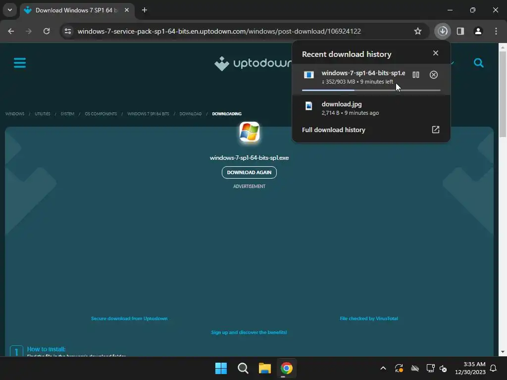507x380 pixels.
Task: Click the windows-7-sp1-64-bits-sp1.exe filename text
Action: tap(249, 158)
